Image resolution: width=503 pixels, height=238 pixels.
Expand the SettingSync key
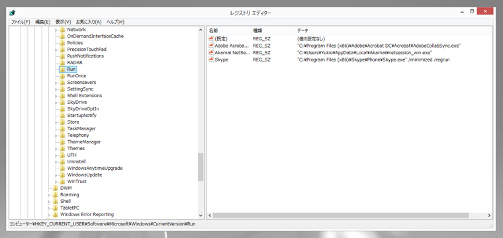56,89
